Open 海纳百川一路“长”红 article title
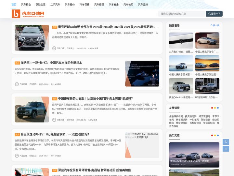 pos(51,63)
